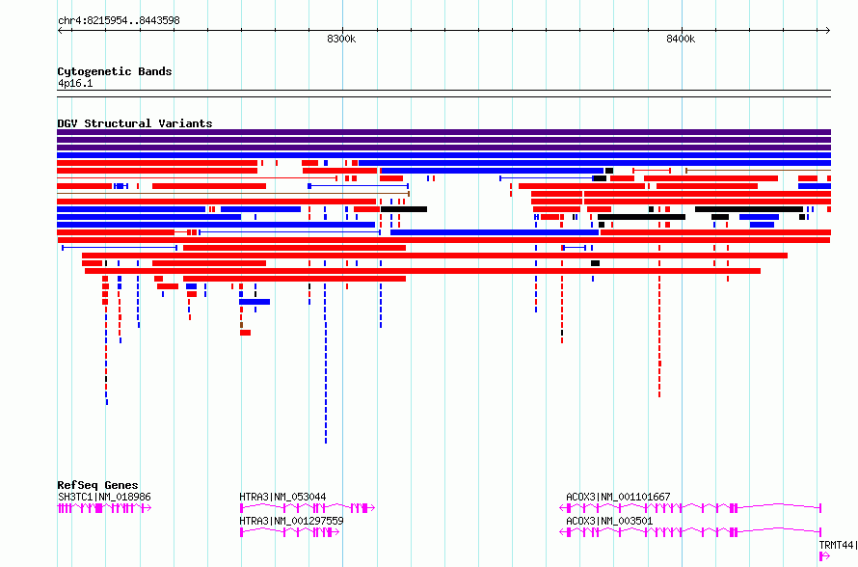Select the Cytogenetic Bands track title
The width and height of the screenshot is (858, 567).
point(115,71)
